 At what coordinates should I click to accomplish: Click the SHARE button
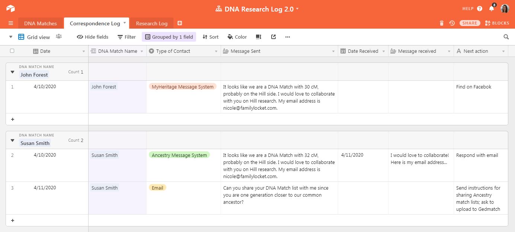[x=470, y=23]
